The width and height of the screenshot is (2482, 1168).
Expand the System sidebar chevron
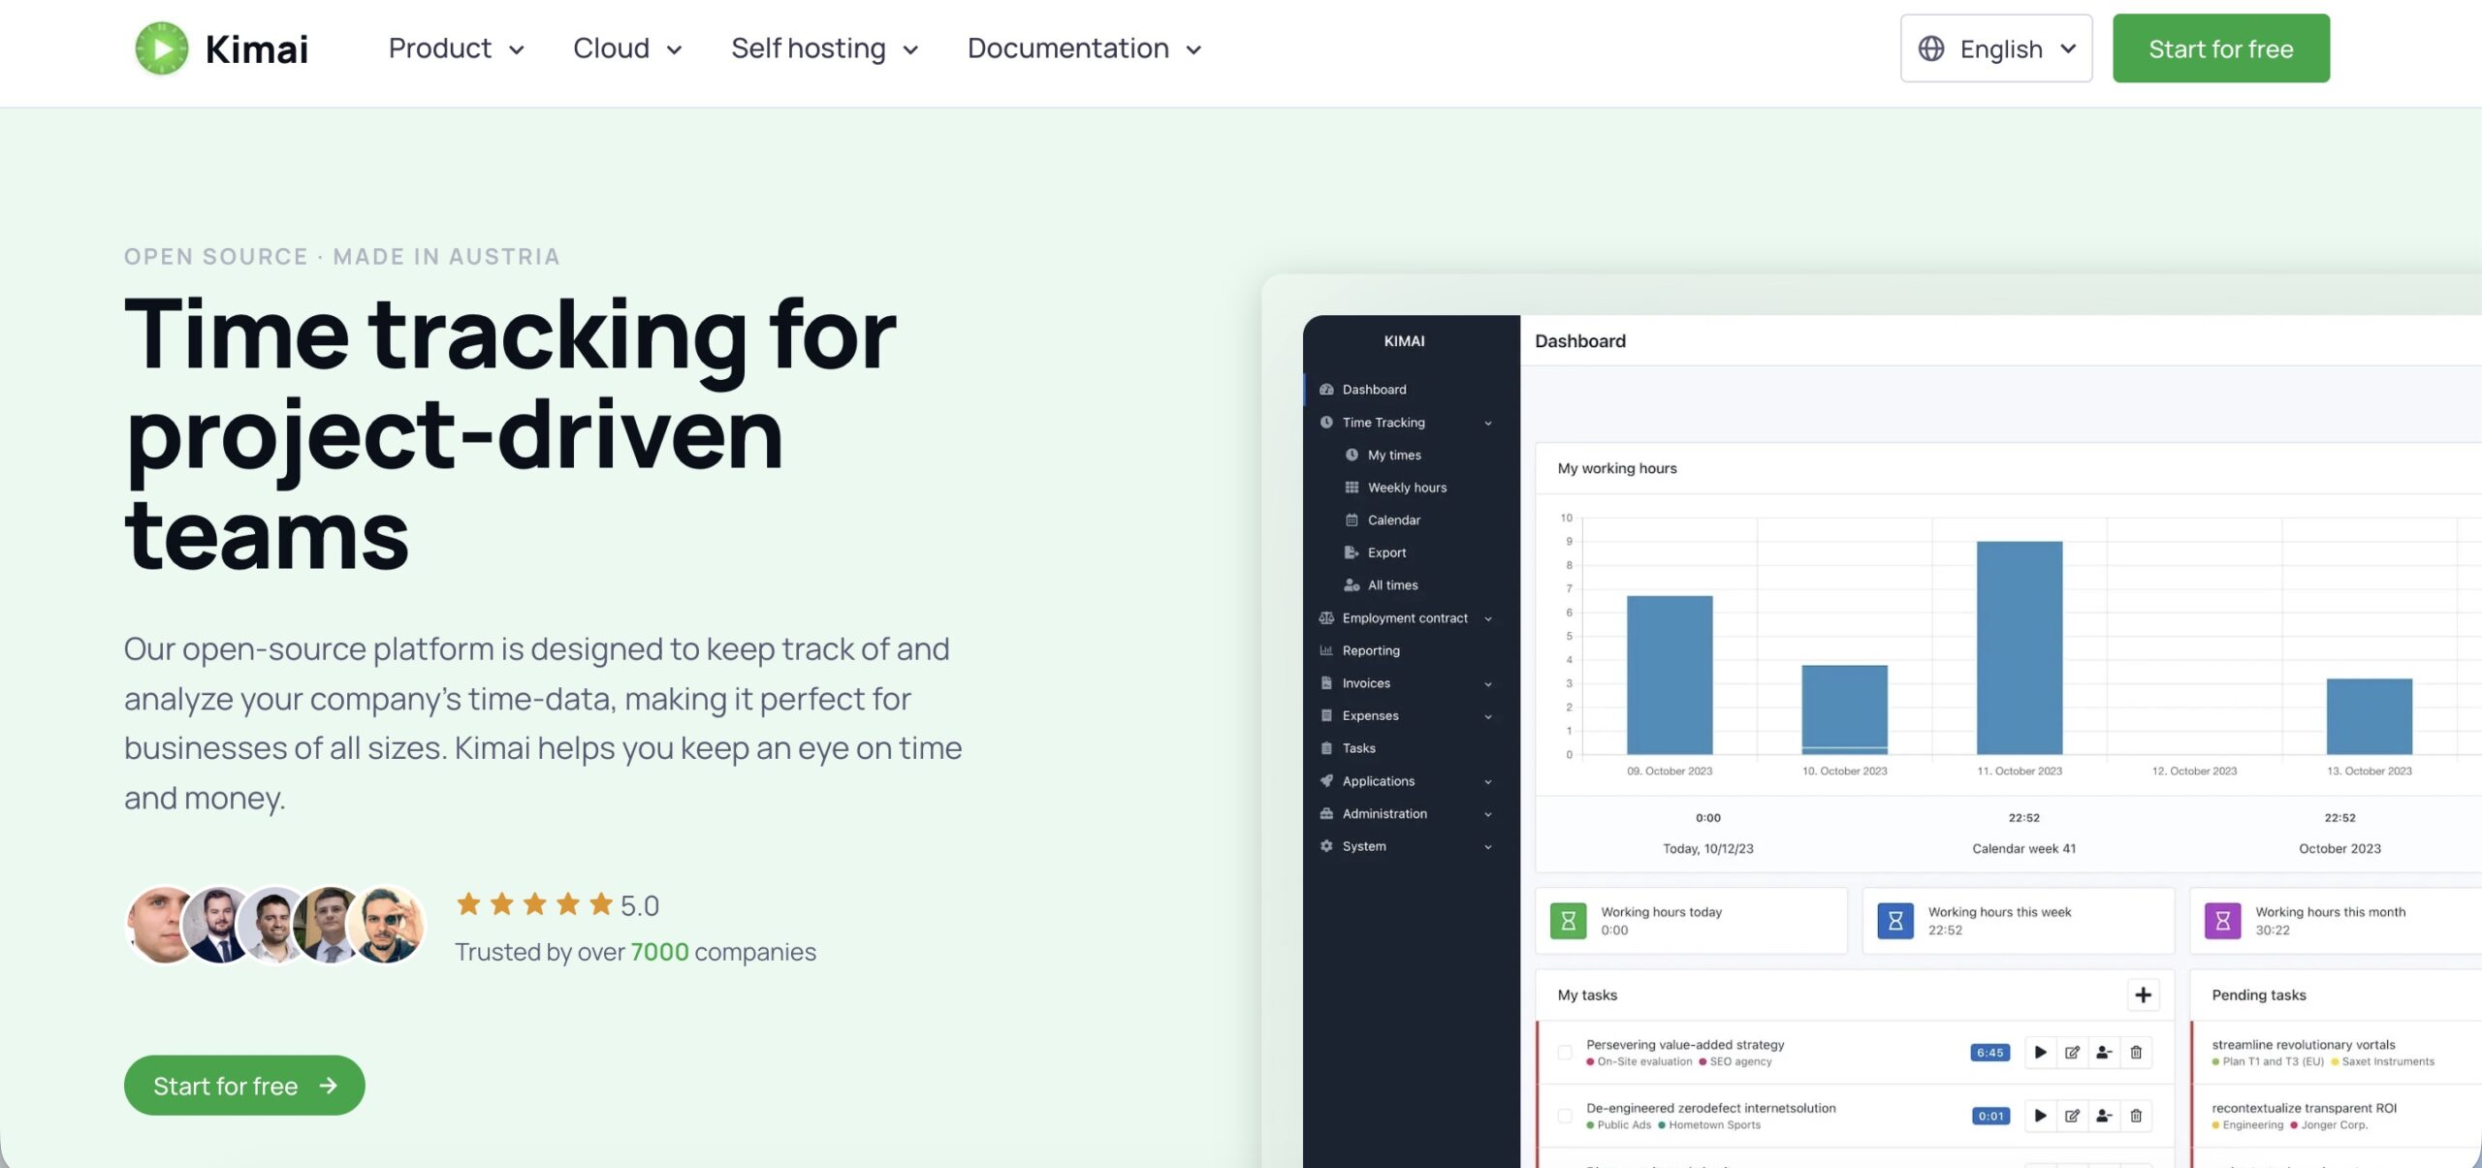[1488, 847]
